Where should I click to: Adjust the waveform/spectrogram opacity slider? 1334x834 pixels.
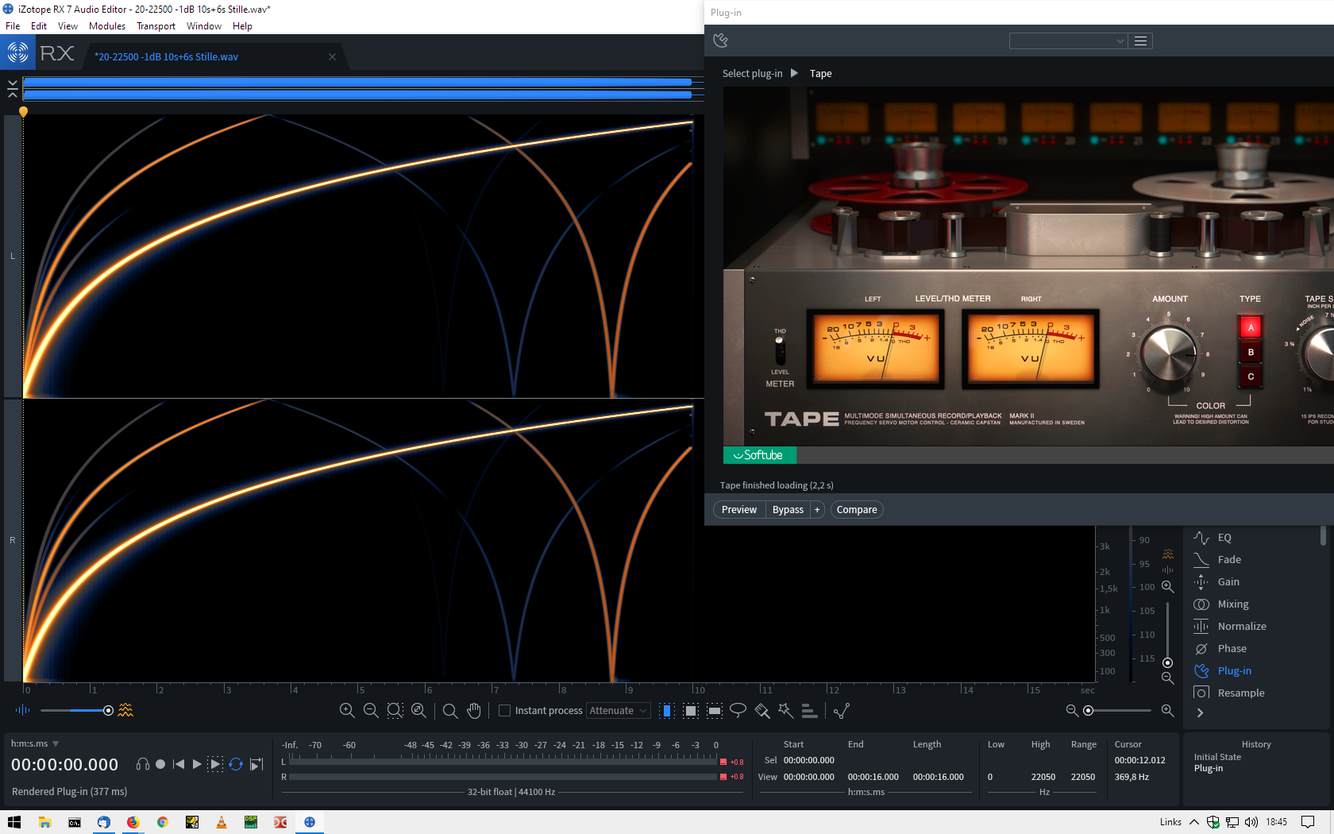(x=108, y=710)
